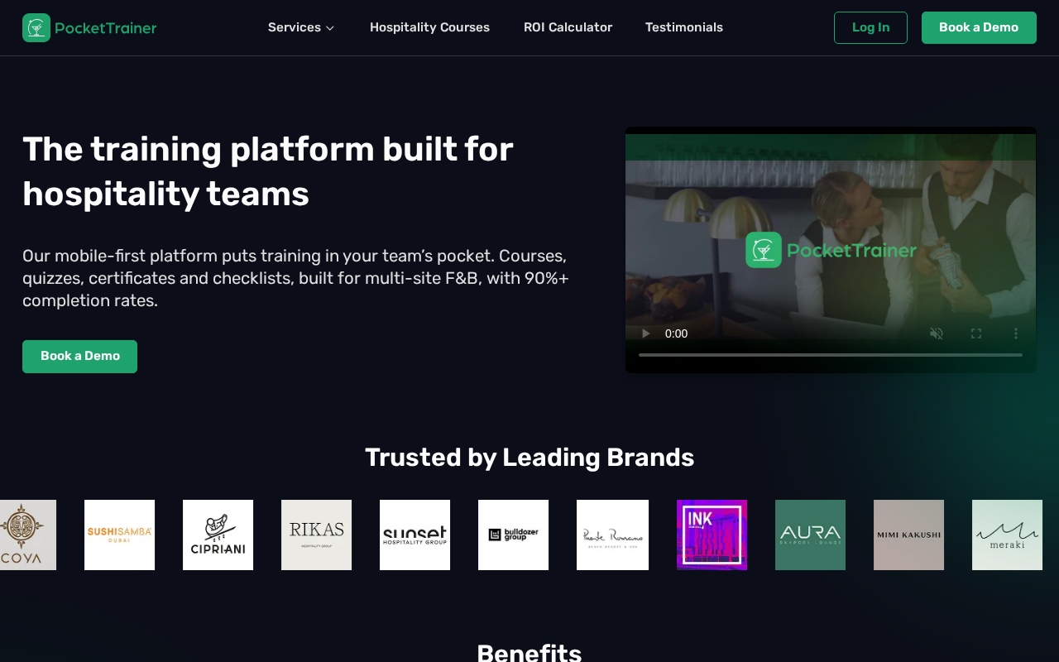Click the Log In button

click(x=870, y=27)
